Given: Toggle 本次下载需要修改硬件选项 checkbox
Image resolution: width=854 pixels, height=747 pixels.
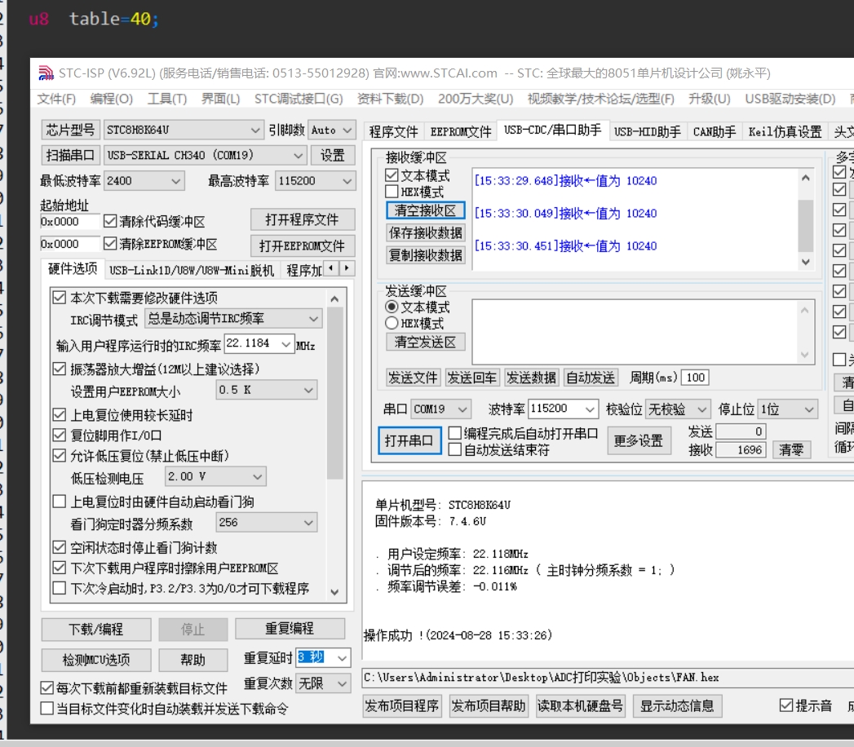Looking at the screenshot, I should point(60,298).
